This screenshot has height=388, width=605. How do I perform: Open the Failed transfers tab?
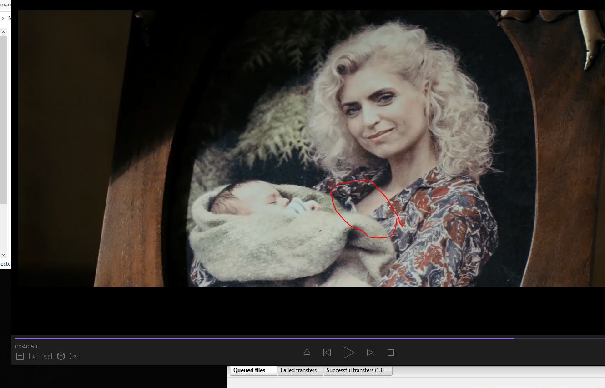298,370
